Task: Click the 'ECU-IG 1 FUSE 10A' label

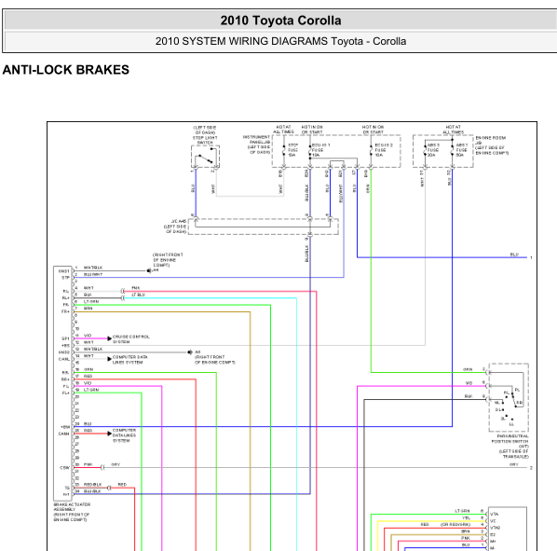Action: (x=321, y=150)
